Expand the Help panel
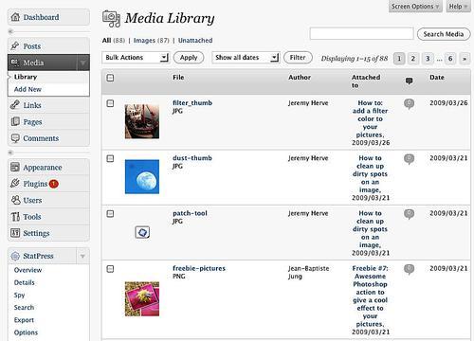This screenshot has width=474, height=341. click(x=458, y=7)
